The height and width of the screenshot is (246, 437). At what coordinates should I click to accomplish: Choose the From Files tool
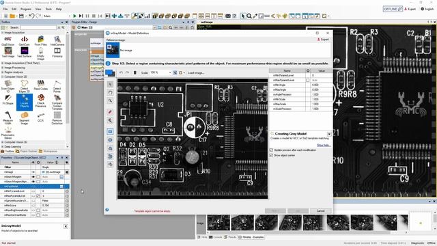41,41
